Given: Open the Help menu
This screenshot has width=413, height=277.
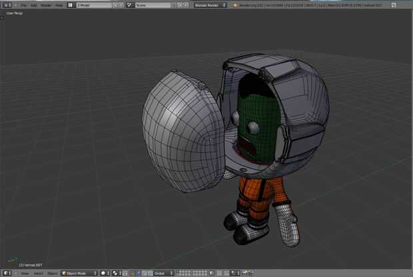Looking at the screenshot, I should coord(59,5).
